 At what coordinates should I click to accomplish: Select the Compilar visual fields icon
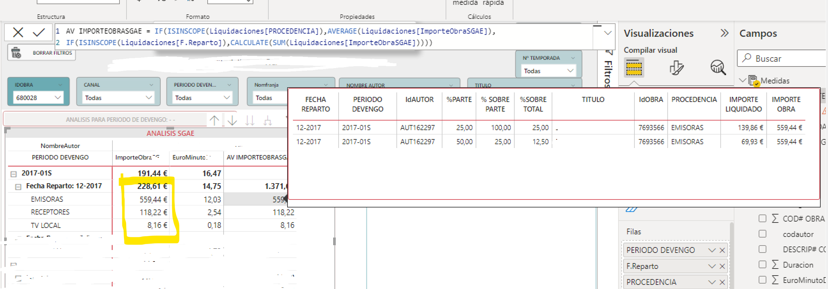tap(634, 67)
